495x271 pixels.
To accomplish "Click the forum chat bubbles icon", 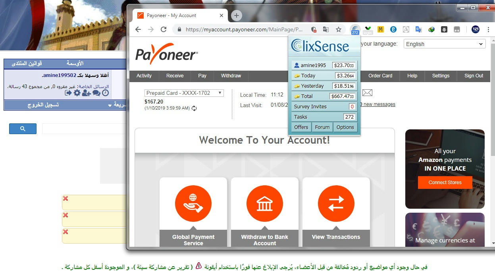I will (96, 93).
